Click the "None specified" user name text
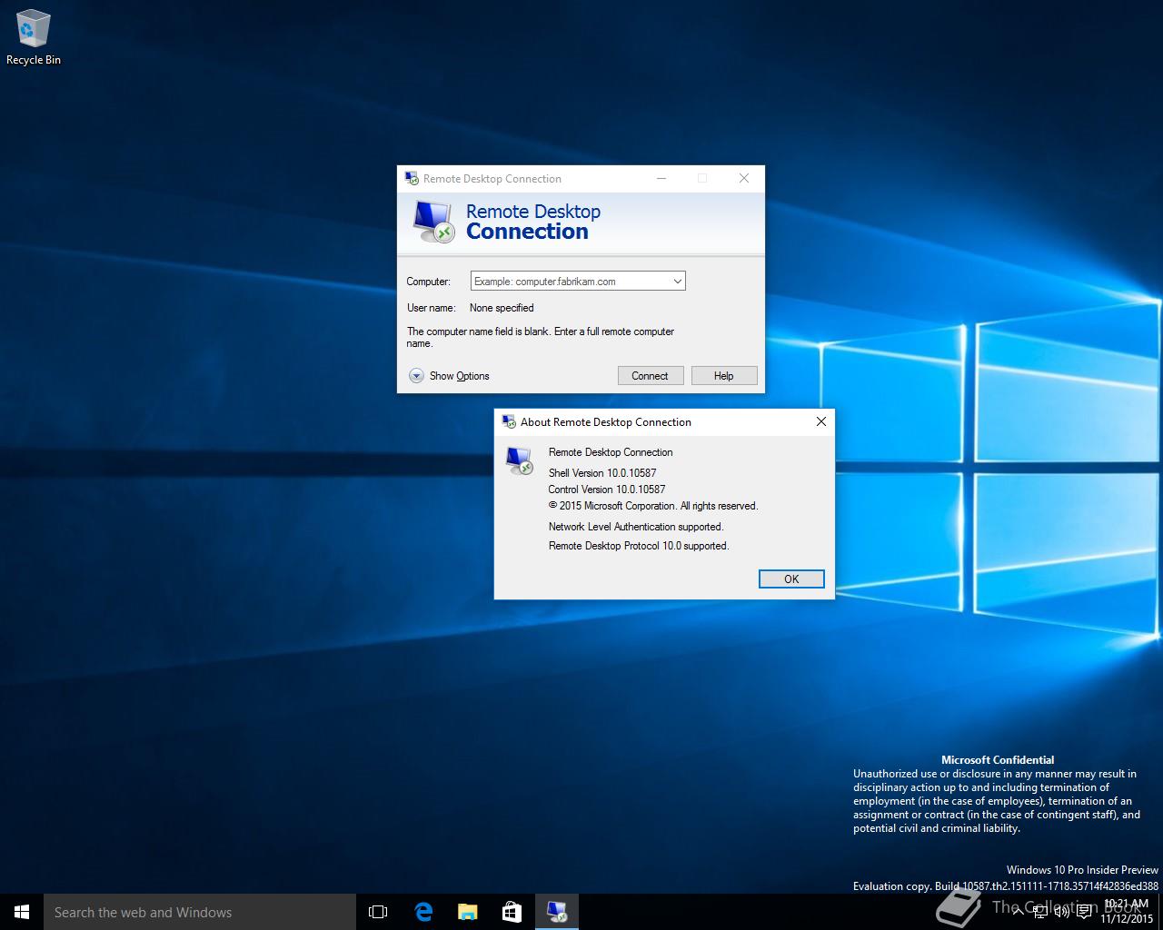The height and width of the screenshot is (930, 1163). tap(502, 308)
